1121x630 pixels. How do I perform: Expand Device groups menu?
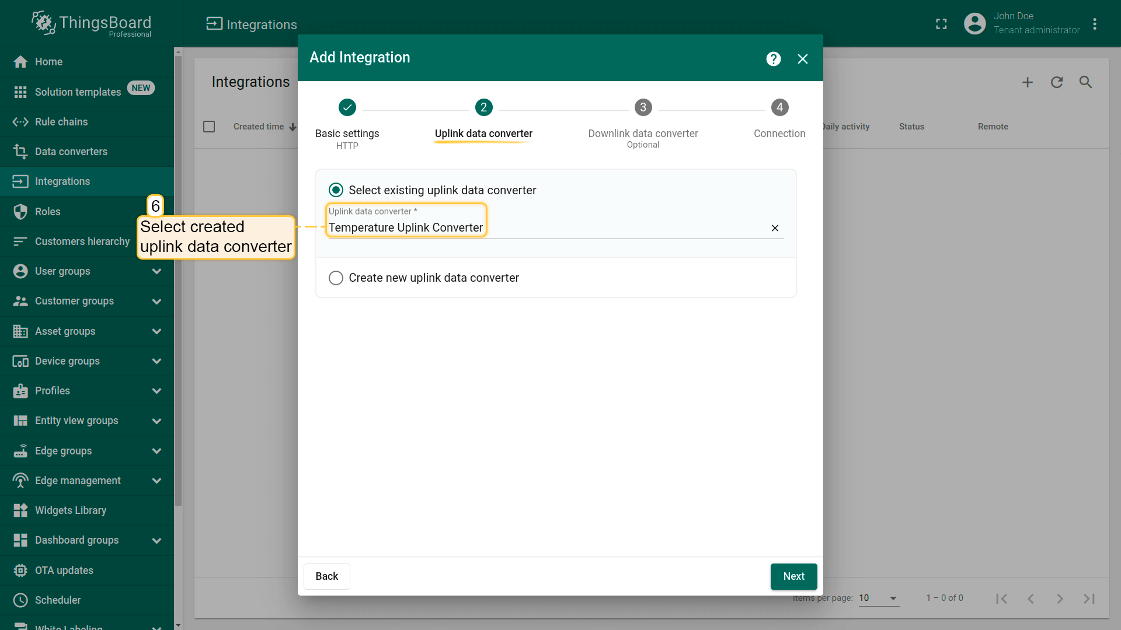pyautogui.click(x=156, y=361)
